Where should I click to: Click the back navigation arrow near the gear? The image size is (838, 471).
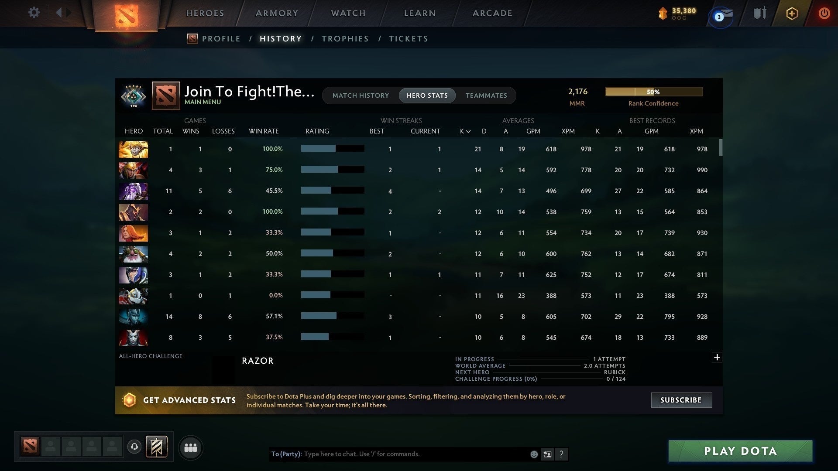click(x=60, y=13)
